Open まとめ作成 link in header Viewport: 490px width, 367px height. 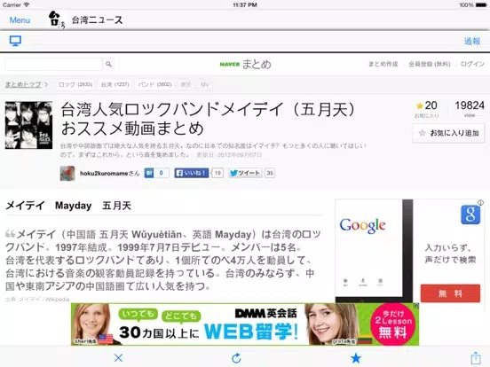point(383,64)
